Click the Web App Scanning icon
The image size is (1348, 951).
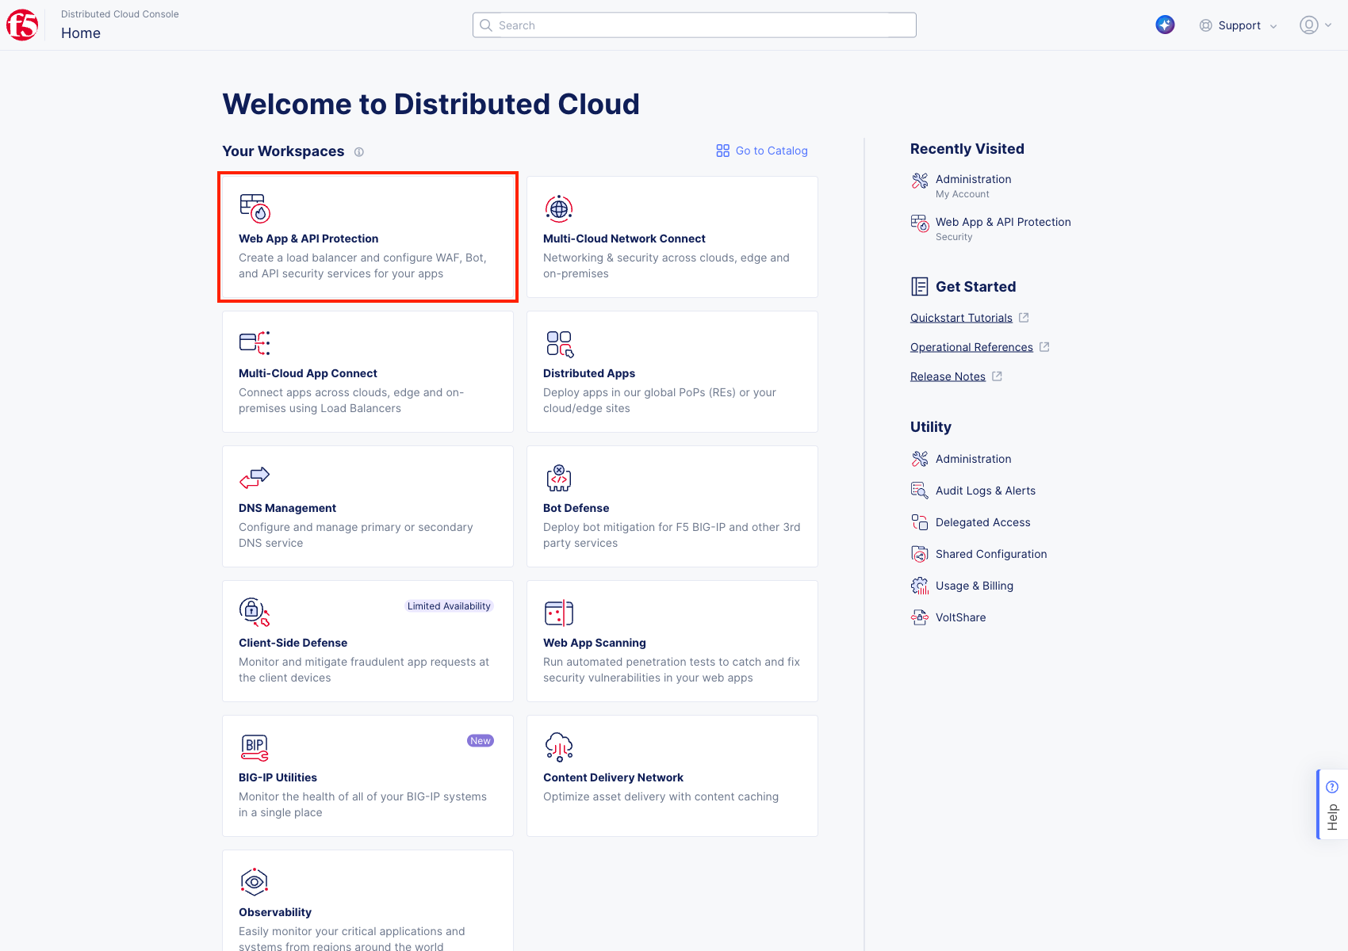[559, 613]
